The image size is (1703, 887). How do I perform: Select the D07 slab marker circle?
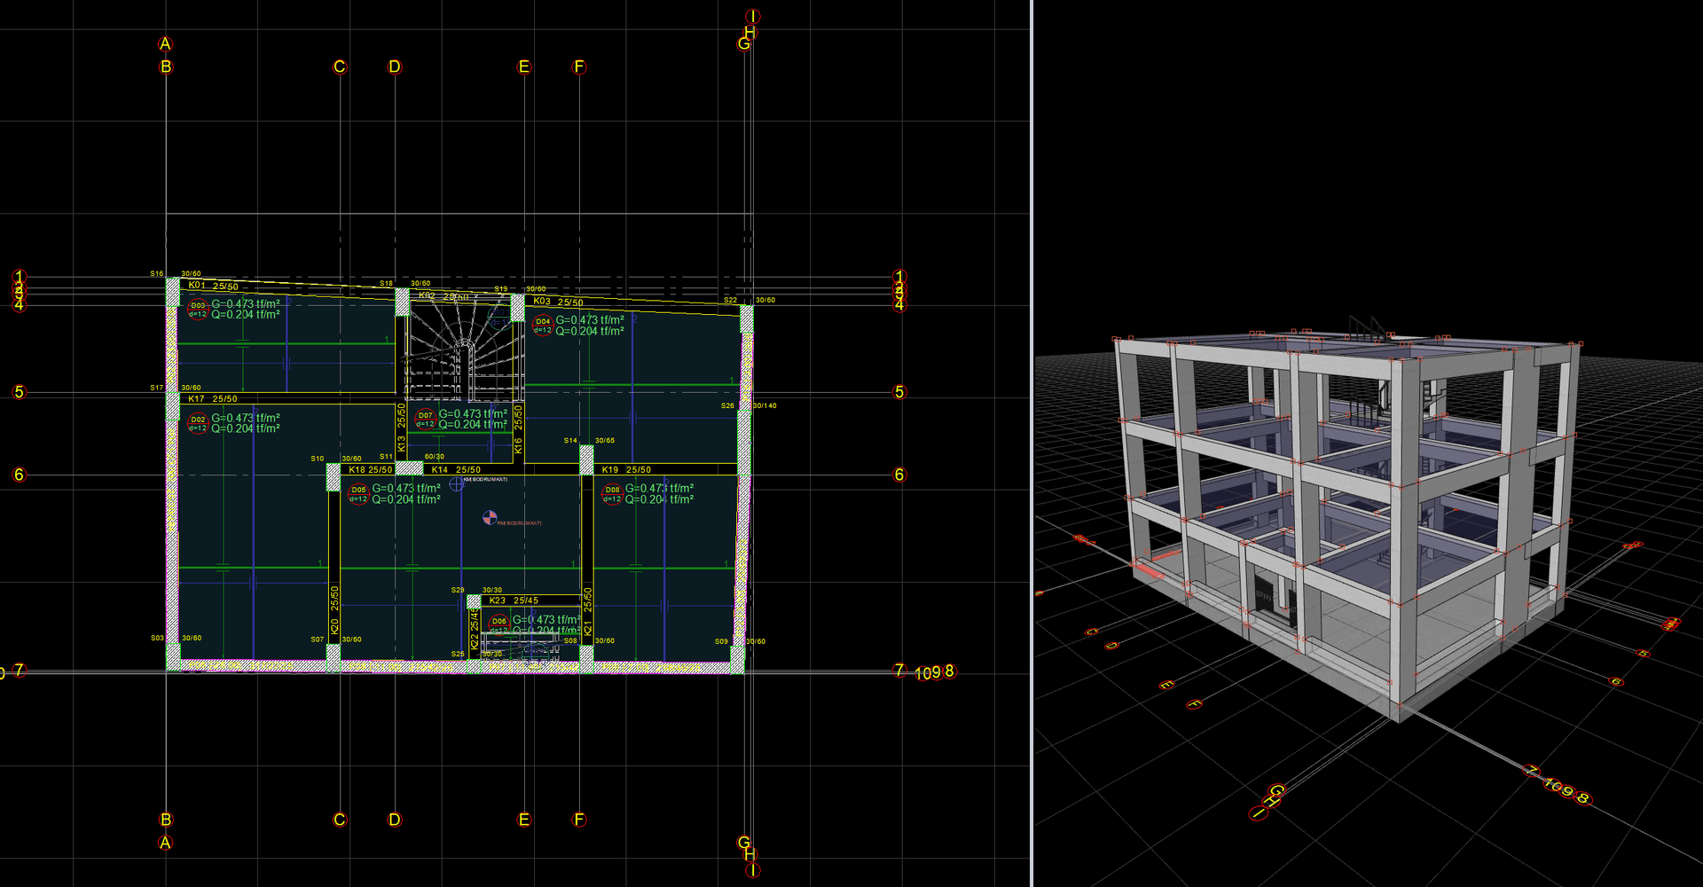pyautogui.click(x=426, y=420)
